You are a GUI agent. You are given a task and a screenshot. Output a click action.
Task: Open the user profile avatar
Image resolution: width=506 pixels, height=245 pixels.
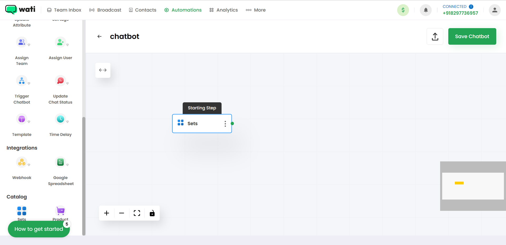click(495, 10)
